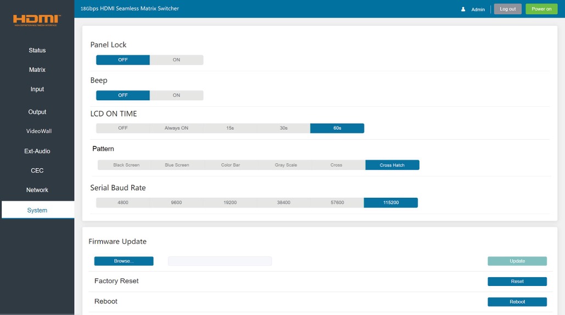
Task: Set Panel Lock to OFF
Action: point(123,60)
